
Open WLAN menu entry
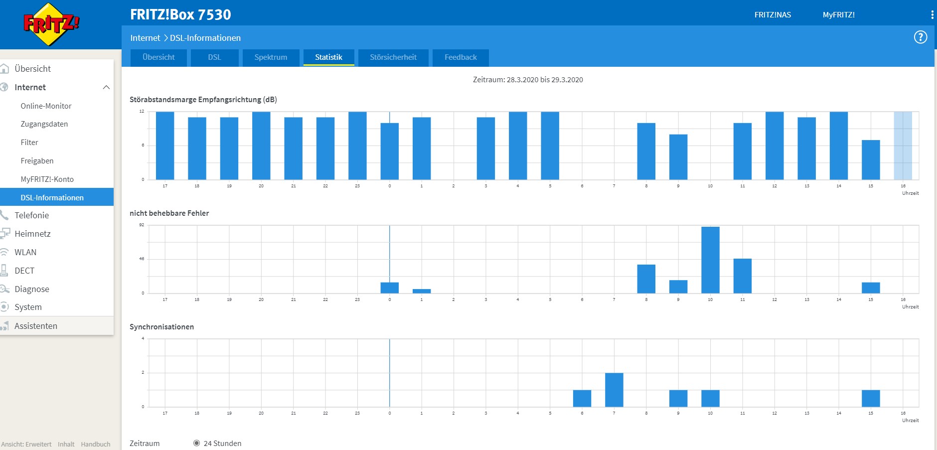25,252
